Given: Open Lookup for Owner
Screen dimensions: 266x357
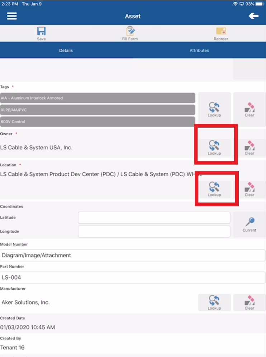Looking at the screenshot, I should pyautogui.click(x=214, y=148).
